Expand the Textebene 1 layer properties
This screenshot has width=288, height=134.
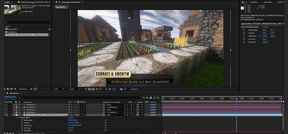click(x=14, y=105)
